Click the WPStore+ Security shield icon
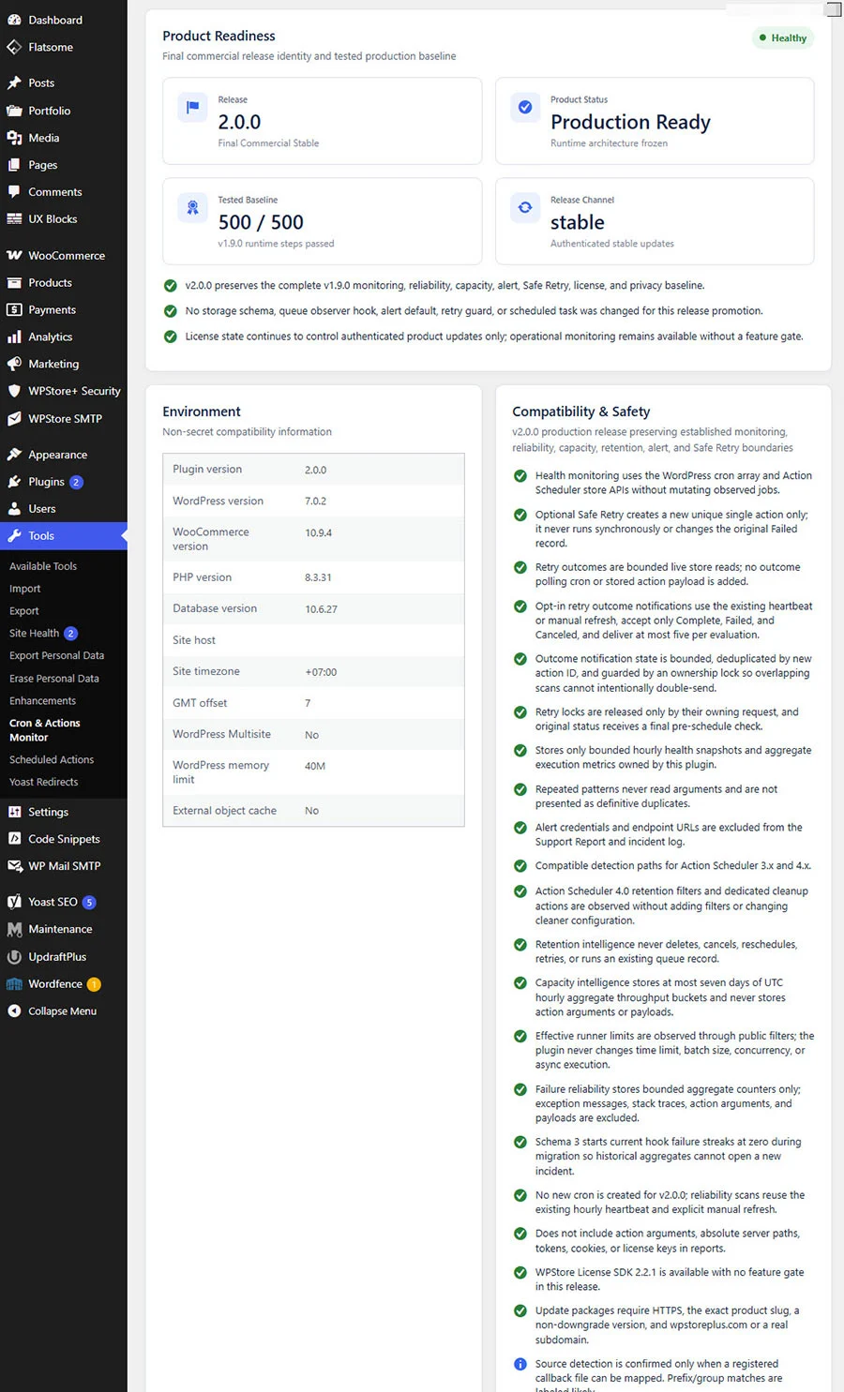Screen dimensions: 844x1392 [14, 391]
